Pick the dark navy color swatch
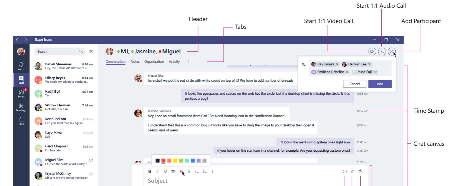This screenshot has width=467, height=186. tap(157, 161)
